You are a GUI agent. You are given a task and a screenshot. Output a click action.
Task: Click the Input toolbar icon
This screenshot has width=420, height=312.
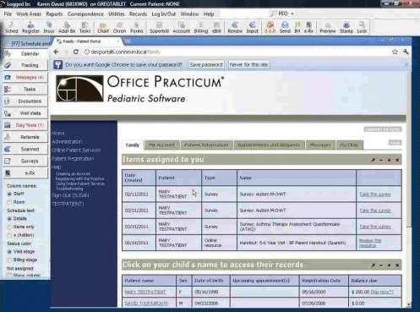(x=253, y=27)
